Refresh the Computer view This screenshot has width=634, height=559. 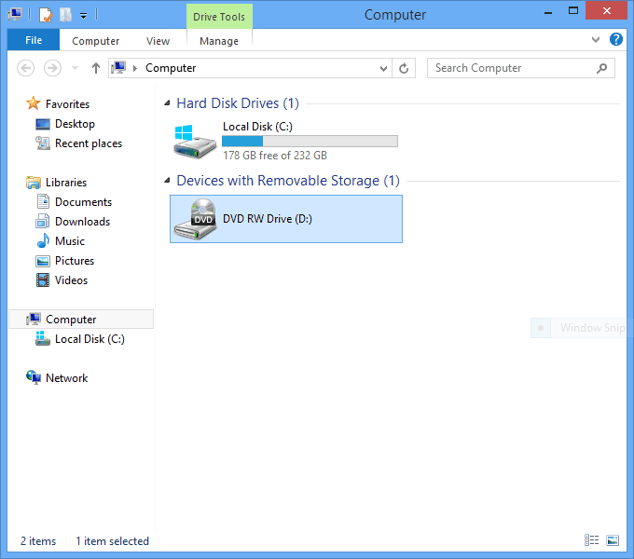404,68
